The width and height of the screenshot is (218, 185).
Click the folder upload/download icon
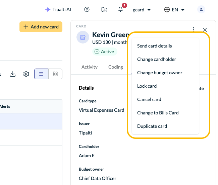(104, 10)
